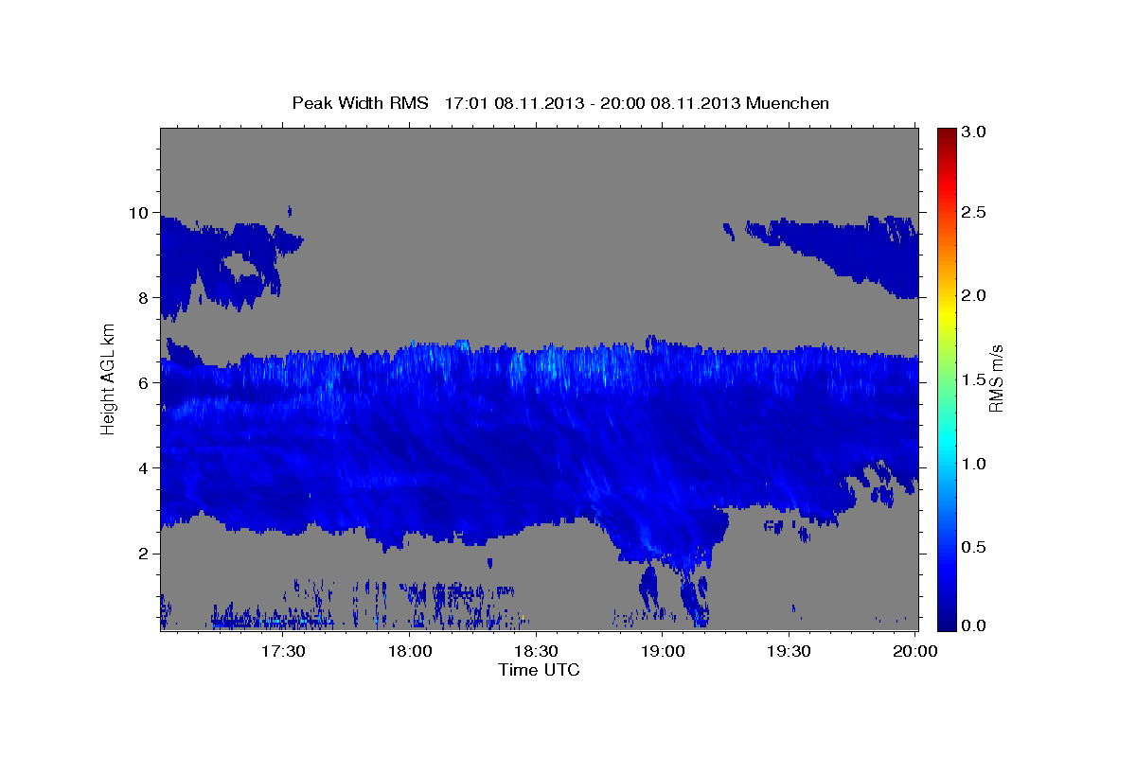
Task: Click the 'RMS m/s' colorbar label
Action: coord(996,378)
